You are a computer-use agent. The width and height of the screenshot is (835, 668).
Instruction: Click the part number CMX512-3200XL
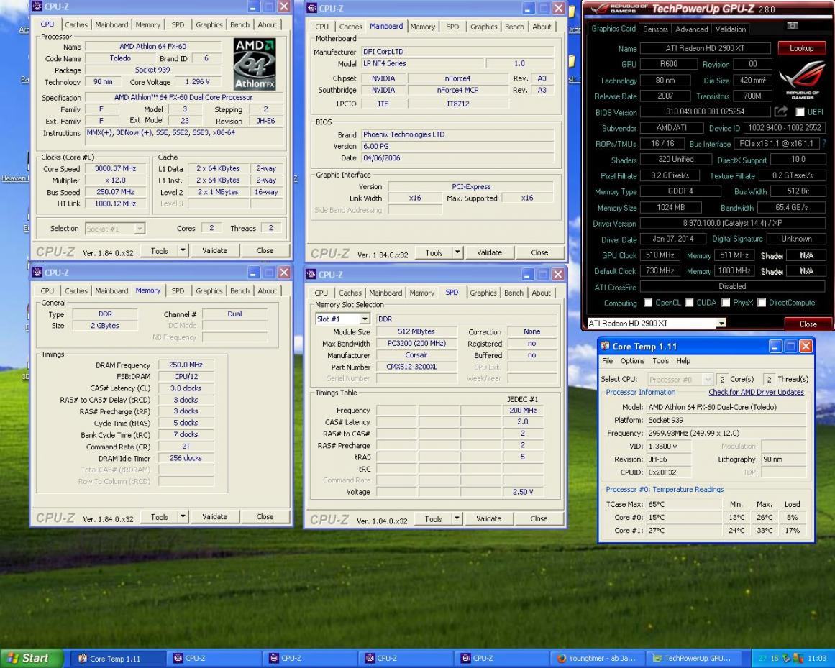pos(416,367)
